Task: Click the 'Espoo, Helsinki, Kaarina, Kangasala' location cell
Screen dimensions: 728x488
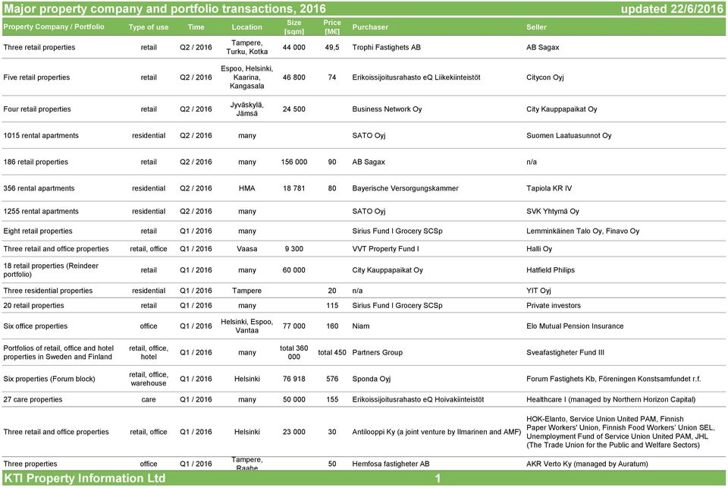Action: [247, 77]
